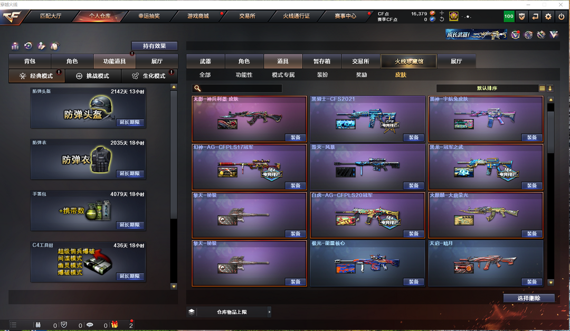
Task: Select the 火麒麟-大唐荣光 skin card
Action: click(x=486, y=215)
